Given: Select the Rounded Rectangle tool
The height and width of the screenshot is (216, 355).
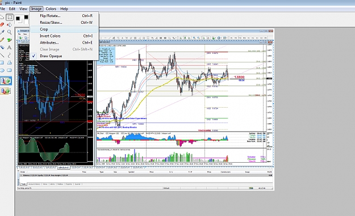Looking at the screenshot, I should (9, 70).
